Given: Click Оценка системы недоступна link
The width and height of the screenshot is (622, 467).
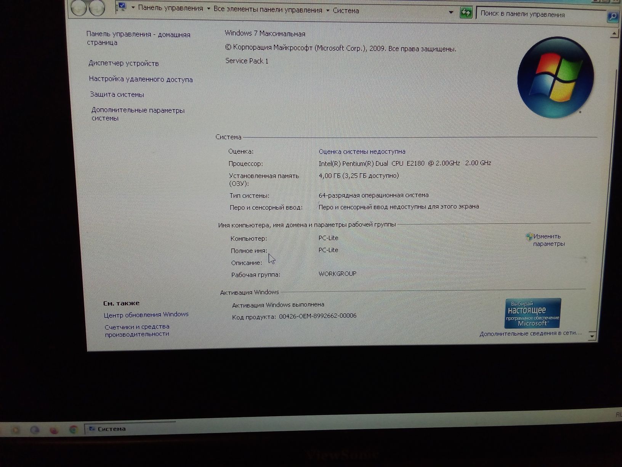Looking at the screenshot, I should (362, 151).
